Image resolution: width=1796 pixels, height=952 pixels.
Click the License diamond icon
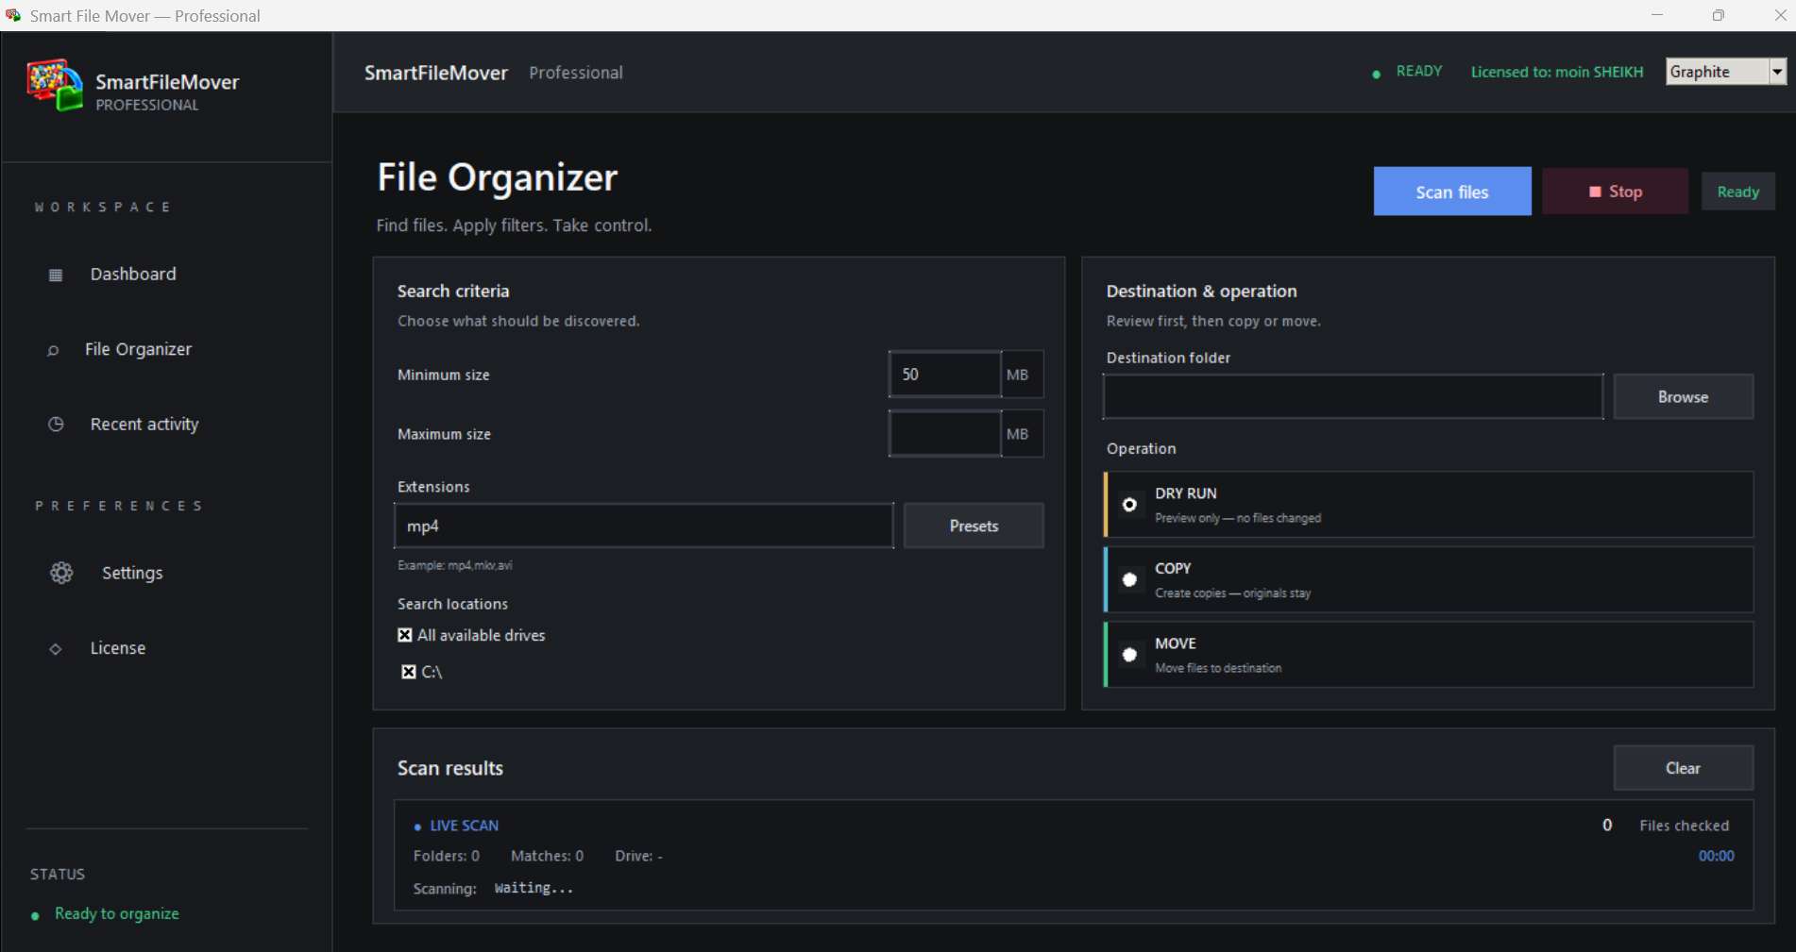[x=56, y=649]
